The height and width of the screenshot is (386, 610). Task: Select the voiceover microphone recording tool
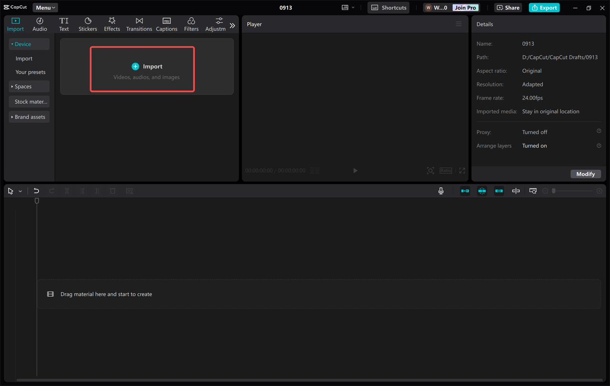click(x=441, y=191)
